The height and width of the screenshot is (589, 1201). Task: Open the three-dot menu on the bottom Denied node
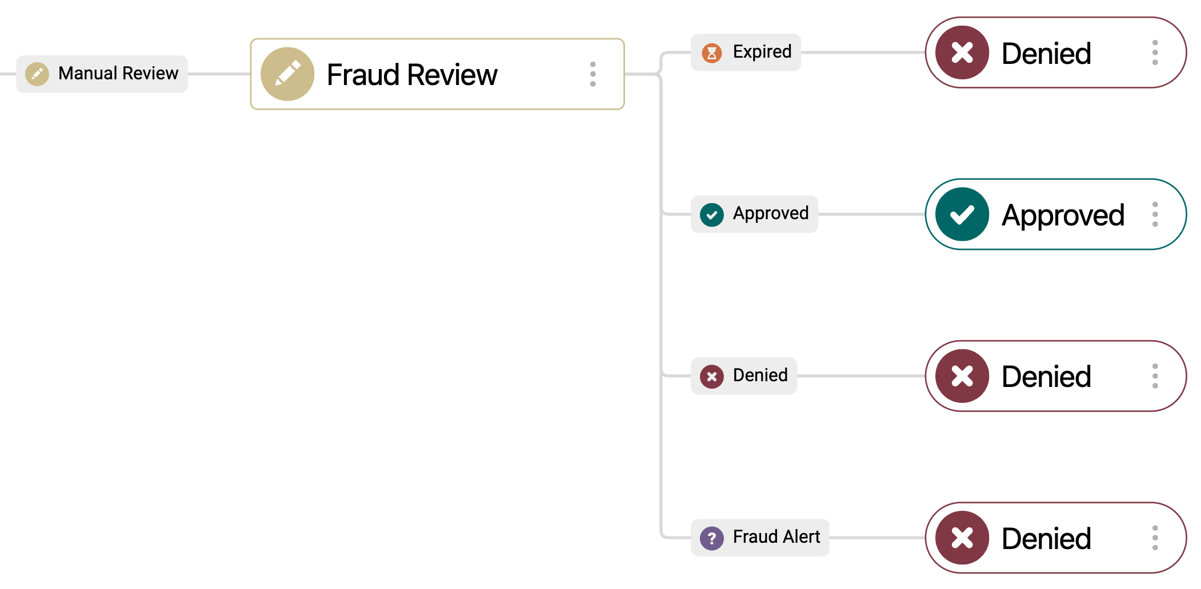tap(1155, 537)
